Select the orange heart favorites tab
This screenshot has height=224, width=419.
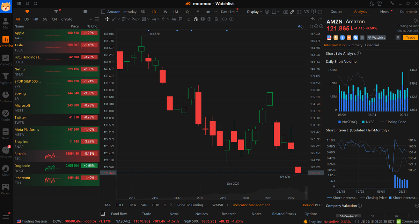coord(27,11)
